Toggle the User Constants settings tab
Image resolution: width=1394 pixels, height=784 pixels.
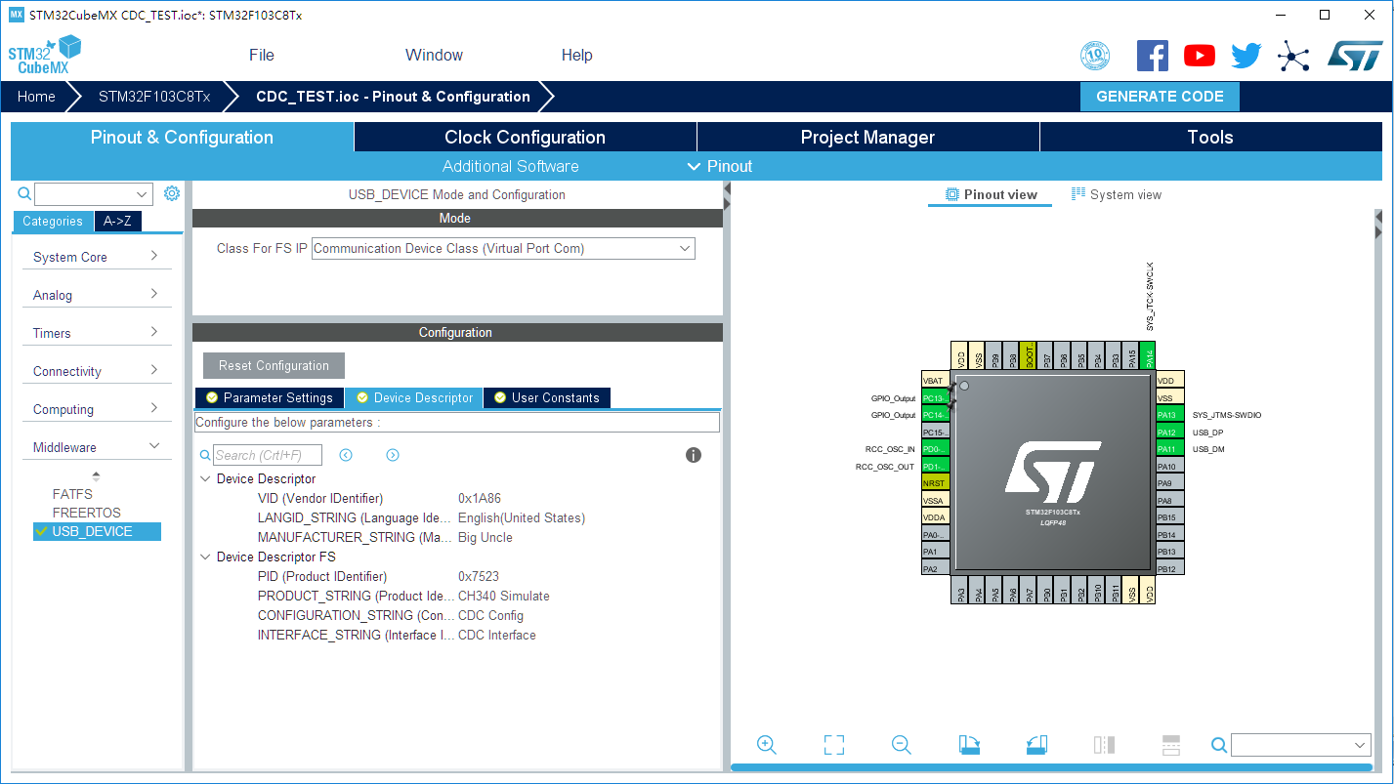coord(546,397)
